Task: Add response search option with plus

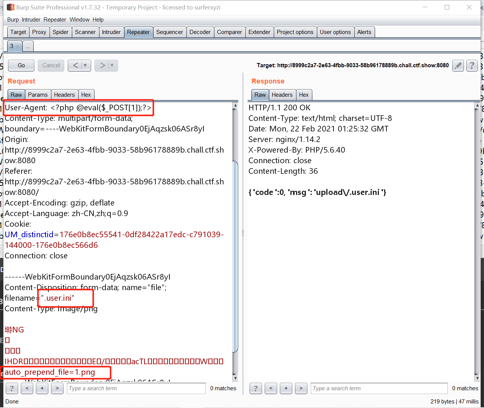Action: (286, 388)
